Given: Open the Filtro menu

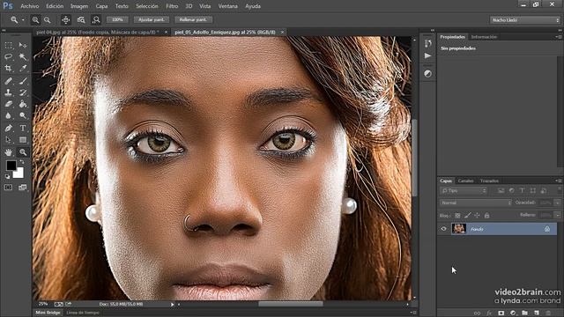Looking at the screenshot, I should point(172,6).
